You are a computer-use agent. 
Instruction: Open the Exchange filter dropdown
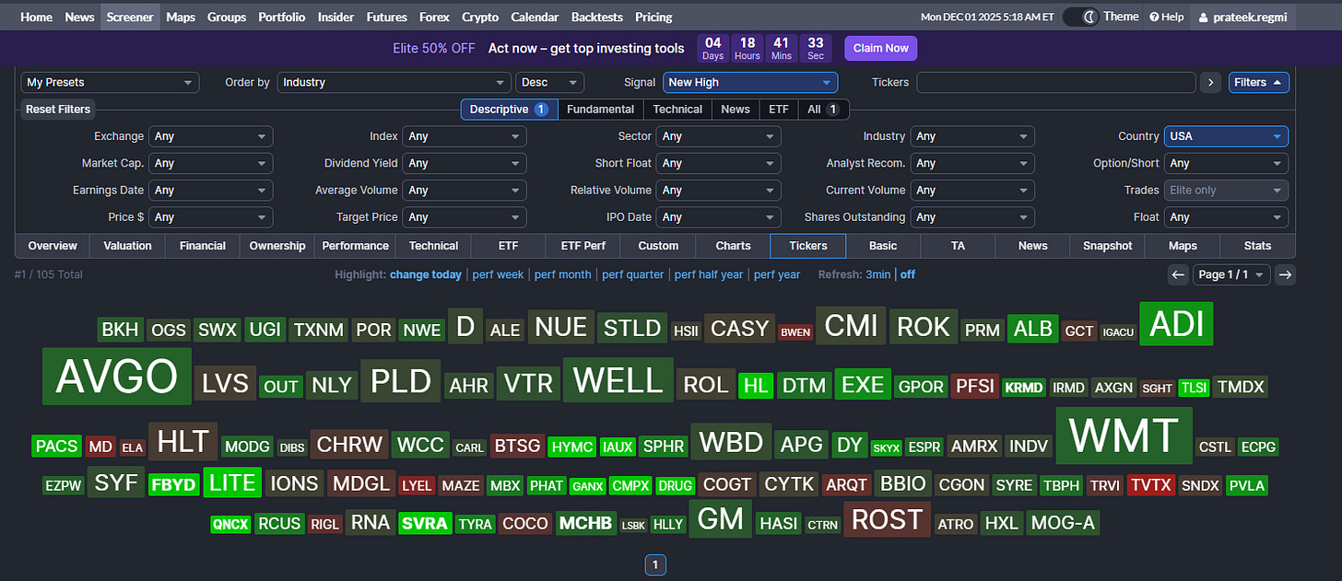(211, 136)
